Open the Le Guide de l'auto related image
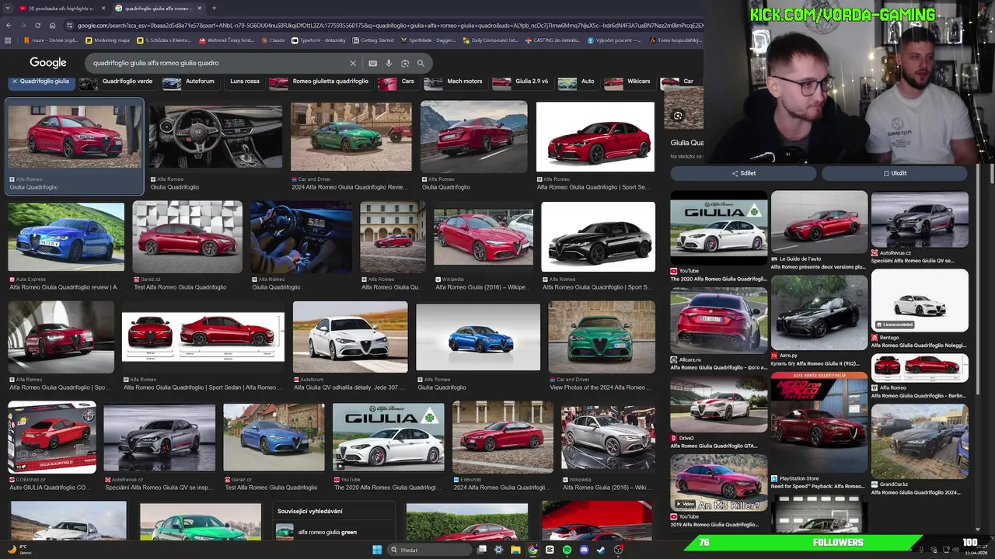This screenshot has width=995, height=559. pos(819,222)
